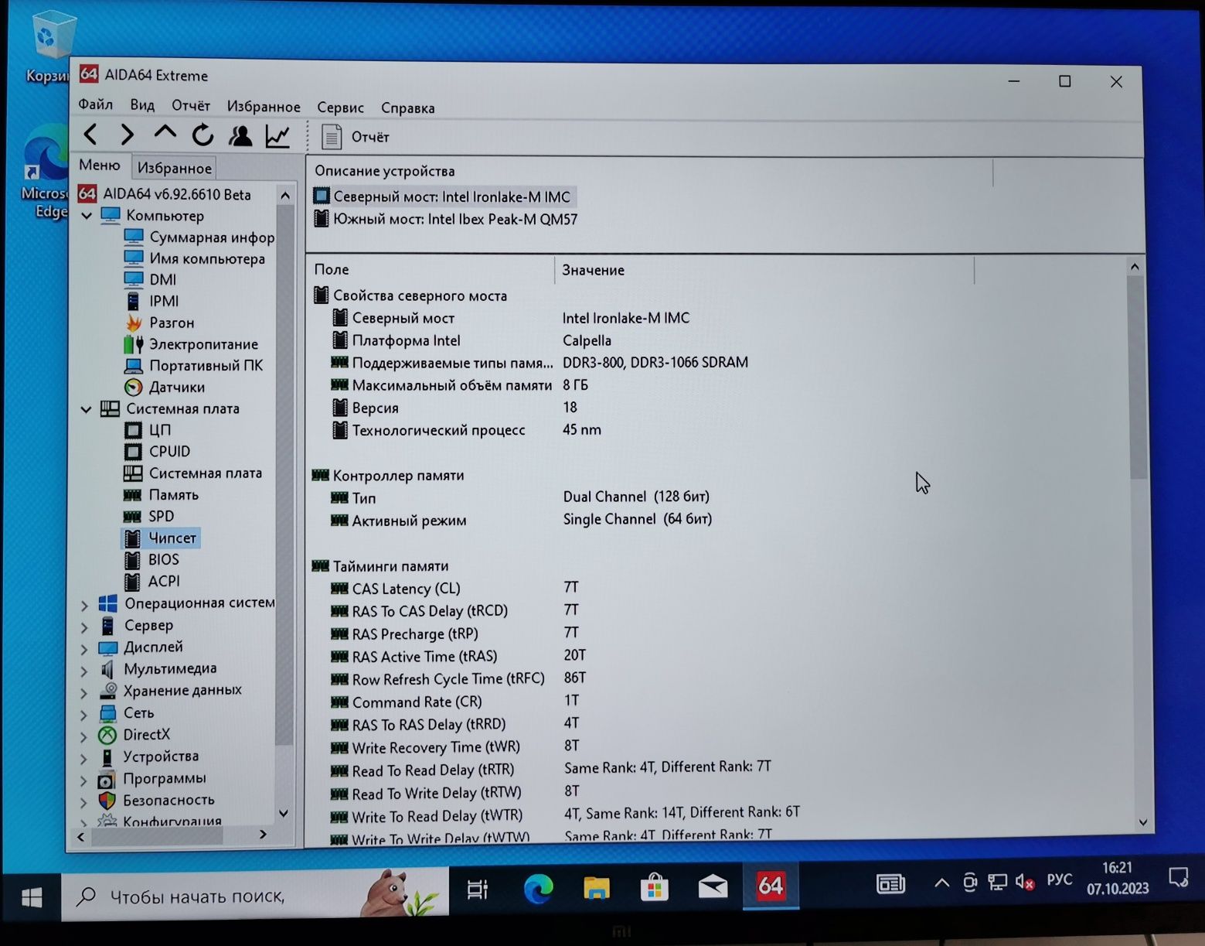The height and width of the screenshot is (946, 1205).
Task: Switch to the Избранное sidebar tab
Action: click(x=174, y=168)
